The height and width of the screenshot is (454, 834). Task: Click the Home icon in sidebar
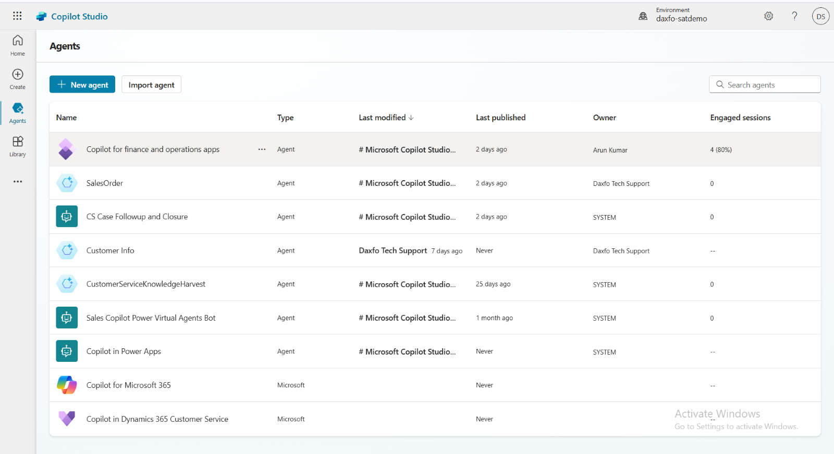point(18,45)
